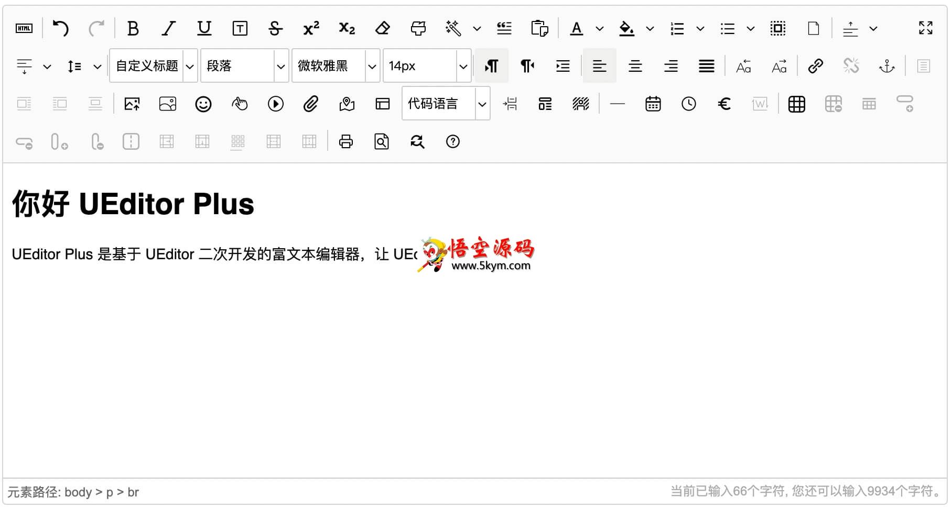Insert a template
This screenshot has height=509, width=952.
545,104
